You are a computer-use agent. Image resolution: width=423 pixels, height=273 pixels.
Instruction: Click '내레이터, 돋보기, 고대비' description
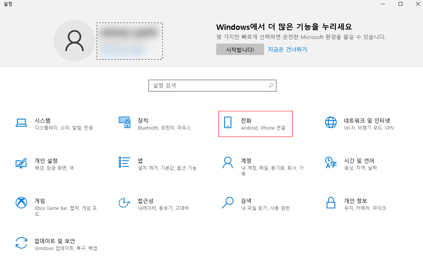[x=164, y=208]
